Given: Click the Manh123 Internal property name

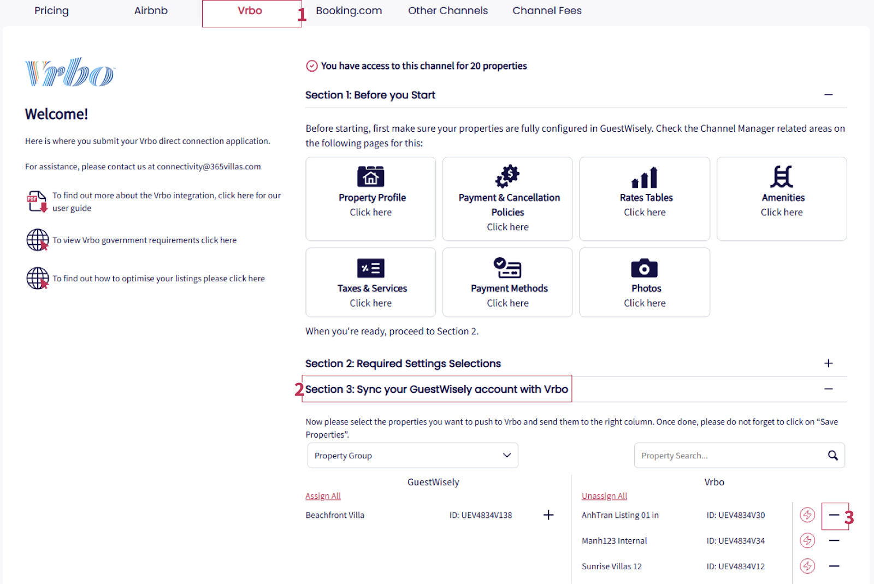Looking at the screenshot, I should point(614,541).
